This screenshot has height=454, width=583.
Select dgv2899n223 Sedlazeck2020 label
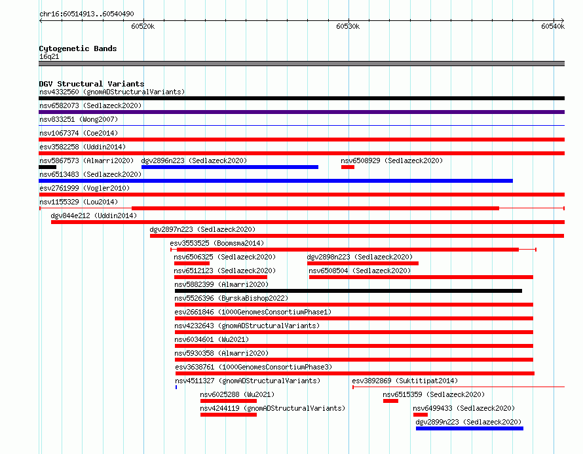pos(468,422)
